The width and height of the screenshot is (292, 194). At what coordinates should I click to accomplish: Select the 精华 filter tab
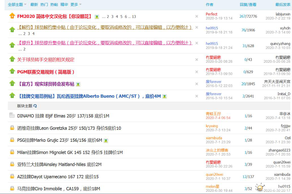coord(64,5)
